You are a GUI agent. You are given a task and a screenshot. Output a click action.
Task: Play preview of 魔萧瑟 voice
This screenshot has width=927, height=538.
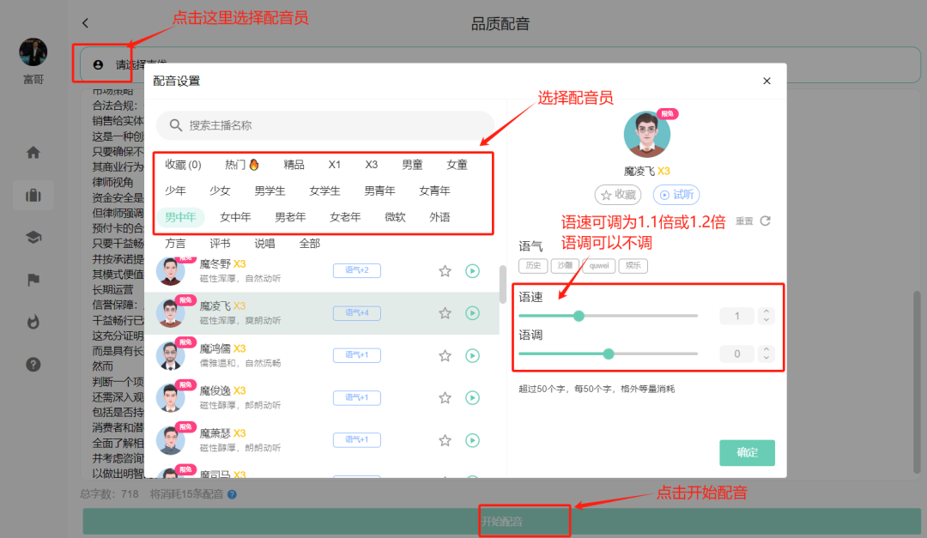click(472, 440)
